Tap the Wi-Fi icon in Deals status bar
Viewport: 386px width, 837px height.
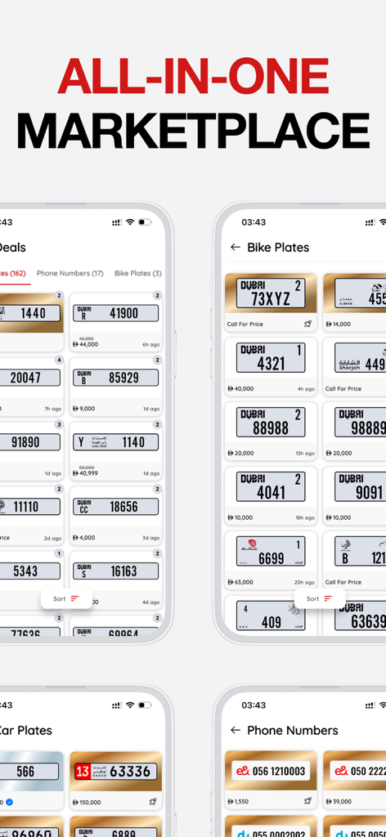coord(130,222)
